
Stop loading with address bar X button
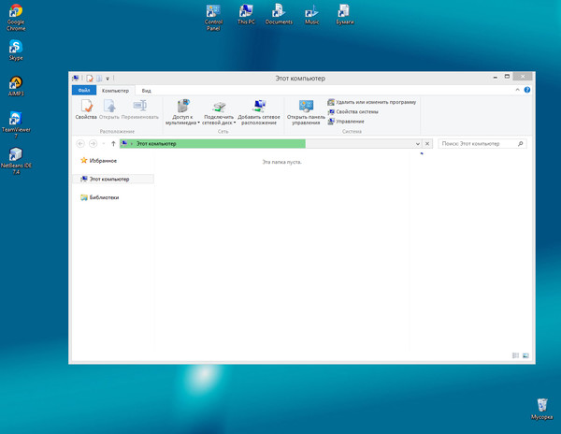click(427, 144)
